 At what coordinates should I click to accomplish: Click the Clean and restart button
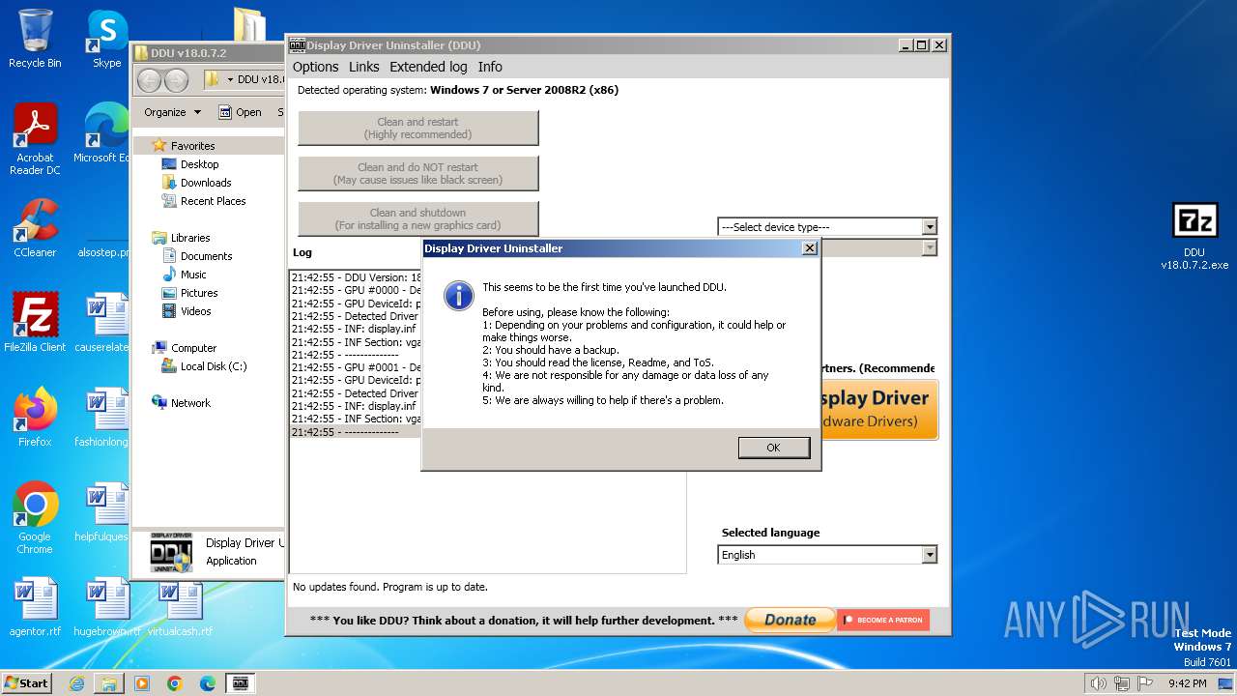click(417, 128)
